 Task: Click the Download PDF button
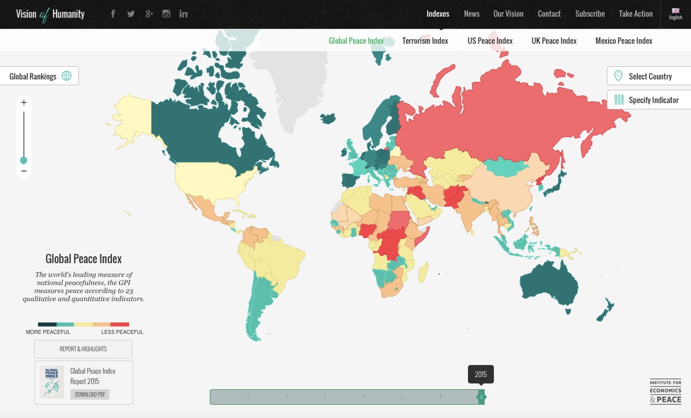pyautogui.click(x=90, y=394)
